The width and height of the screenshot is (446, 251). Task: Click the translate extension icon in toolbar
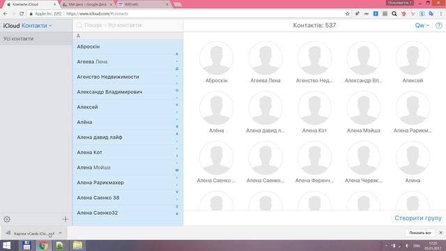tap(431, 14)
